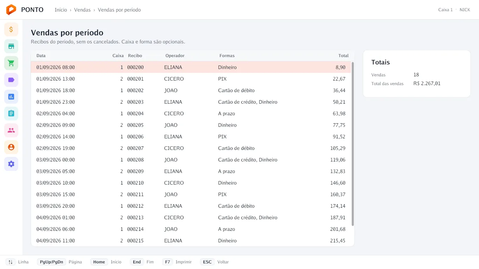Click total value 201,68
Viewport: 479px width, 269px height.
click(338, 229)
